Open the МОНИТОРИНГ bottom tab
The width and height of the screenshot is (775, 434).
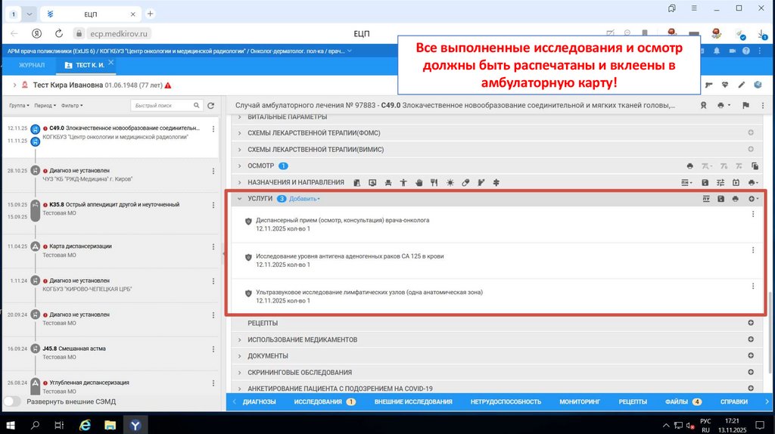click(580, 402)
